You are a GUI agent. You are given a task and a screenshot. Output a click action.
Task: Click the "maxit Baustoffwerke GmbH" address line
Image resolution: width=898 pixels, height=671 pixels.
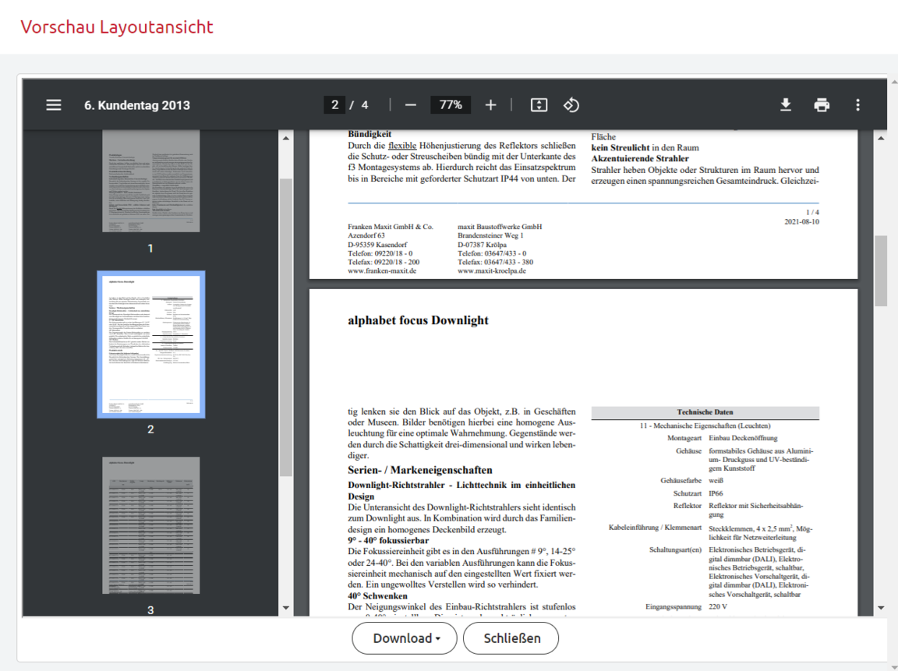(500, 227)
